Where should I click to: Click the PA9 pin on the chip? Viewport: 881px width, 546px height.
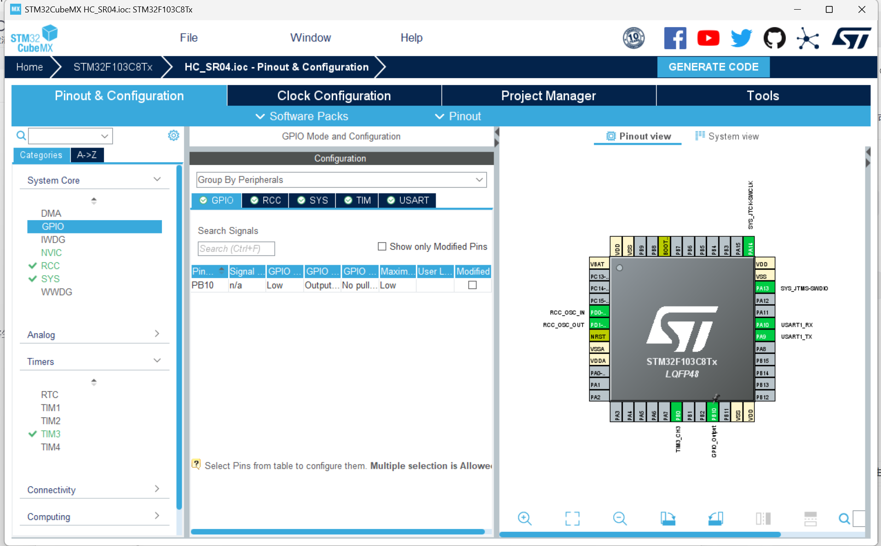[765, 336]
